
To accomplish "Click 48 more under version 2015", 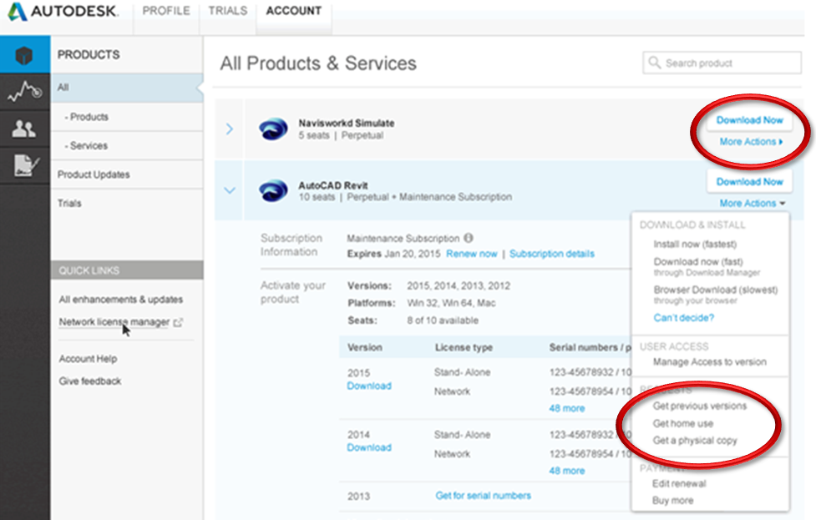I will pos(567,409).
